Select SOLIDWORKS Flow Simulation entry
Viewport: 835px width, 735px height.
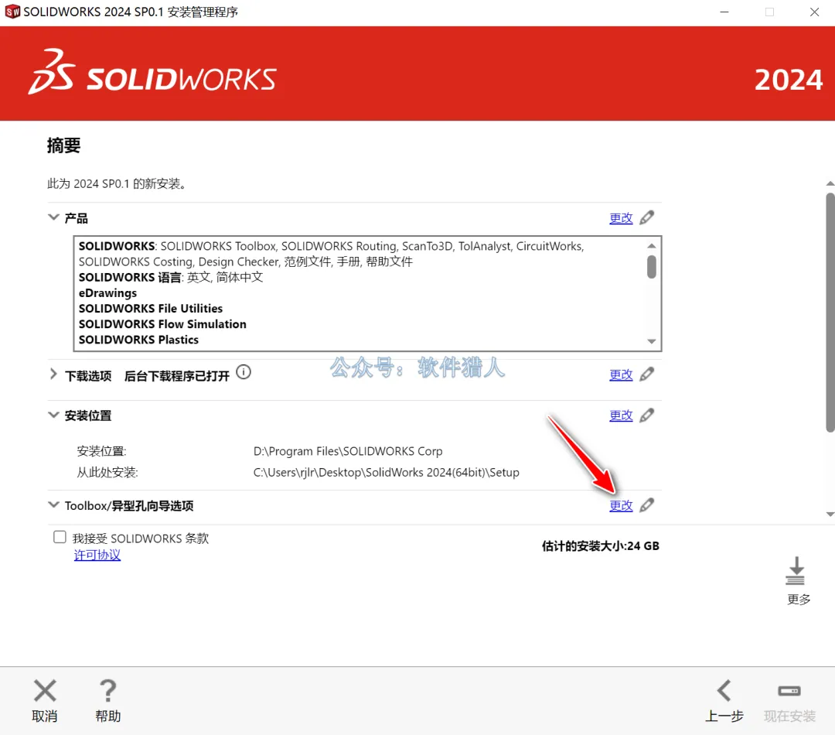tap(162, 324)
